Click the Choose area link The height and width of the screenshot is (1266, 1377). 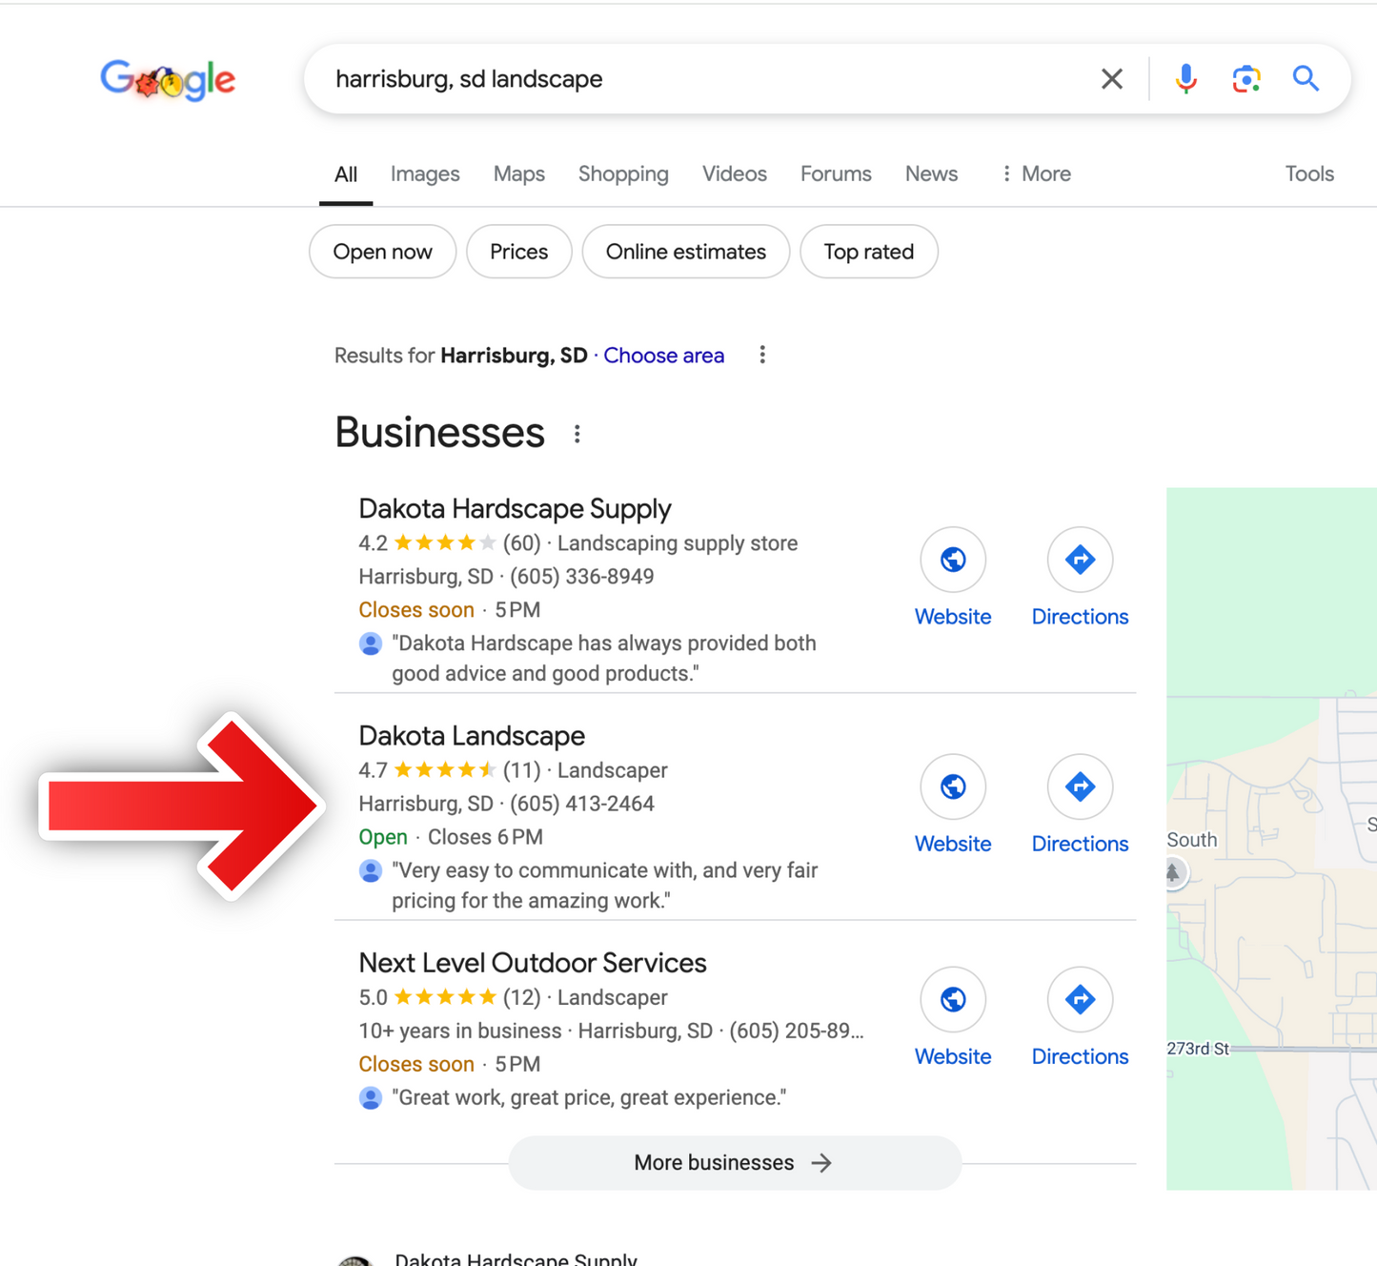[663, 356]
